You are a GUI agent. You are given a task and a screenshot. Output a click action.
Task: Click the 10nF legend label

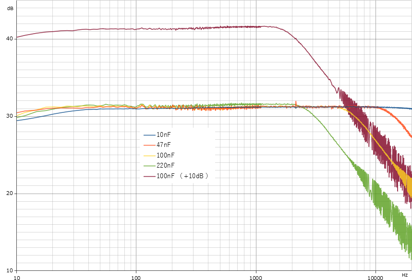click(163, 134)
